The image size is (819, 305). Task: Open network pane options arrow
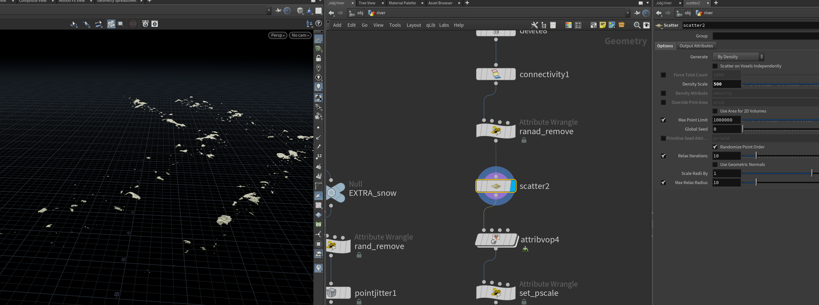(648, 3)
